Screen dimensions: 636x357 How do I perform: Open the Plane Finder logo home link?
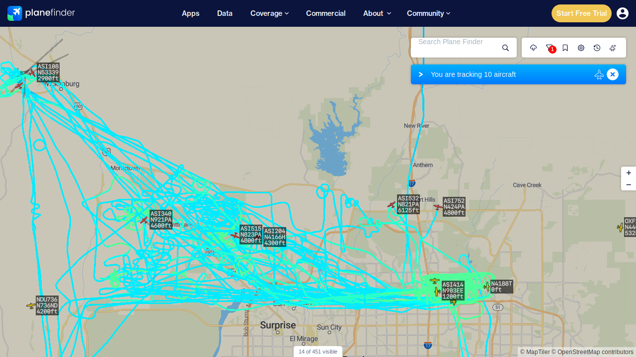(x=41, y=13)
